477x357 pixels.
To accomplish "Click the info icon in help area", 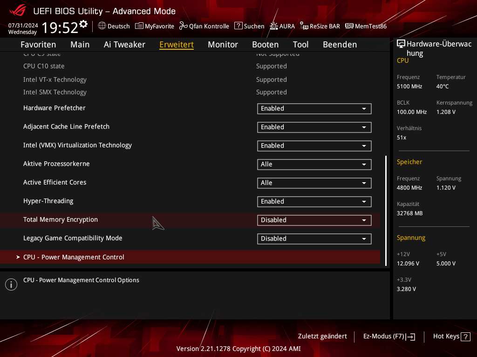I will tap(11, 284).
